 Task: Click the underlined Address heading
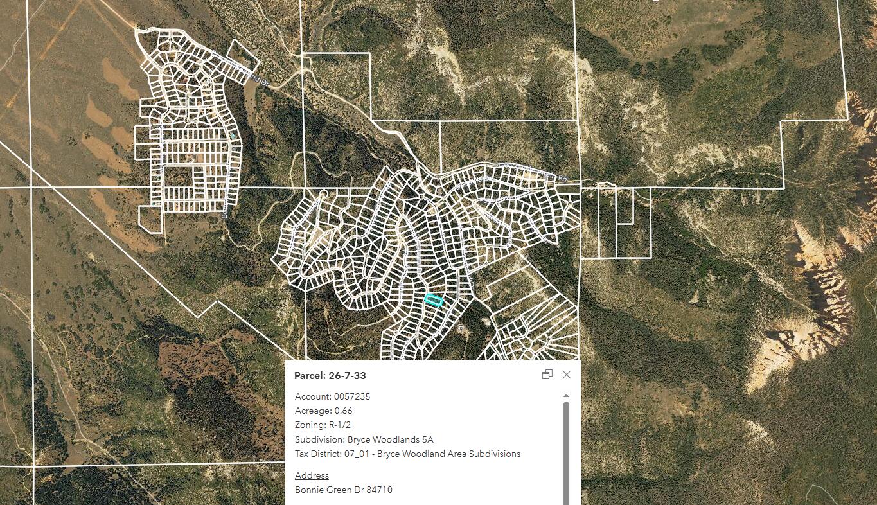coord(312,475)
